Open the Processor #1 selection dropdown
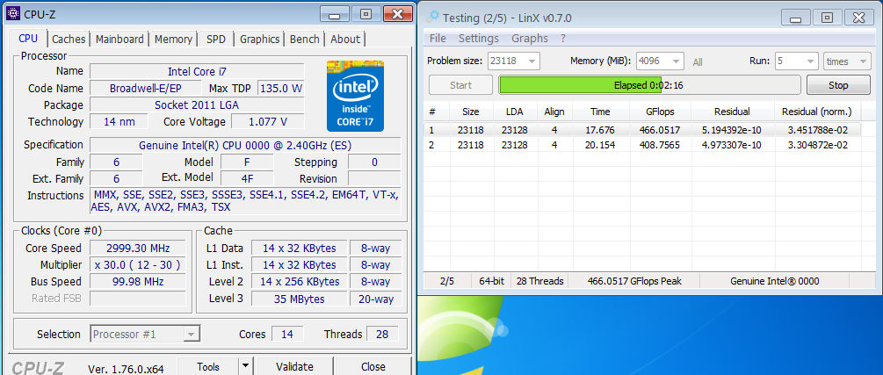 (145, 334)
